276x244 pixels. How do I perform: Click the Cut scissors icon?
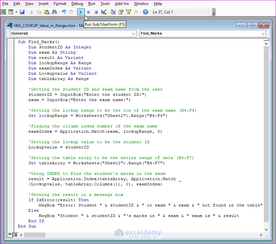pyautogui.click(x=32, y=12)
